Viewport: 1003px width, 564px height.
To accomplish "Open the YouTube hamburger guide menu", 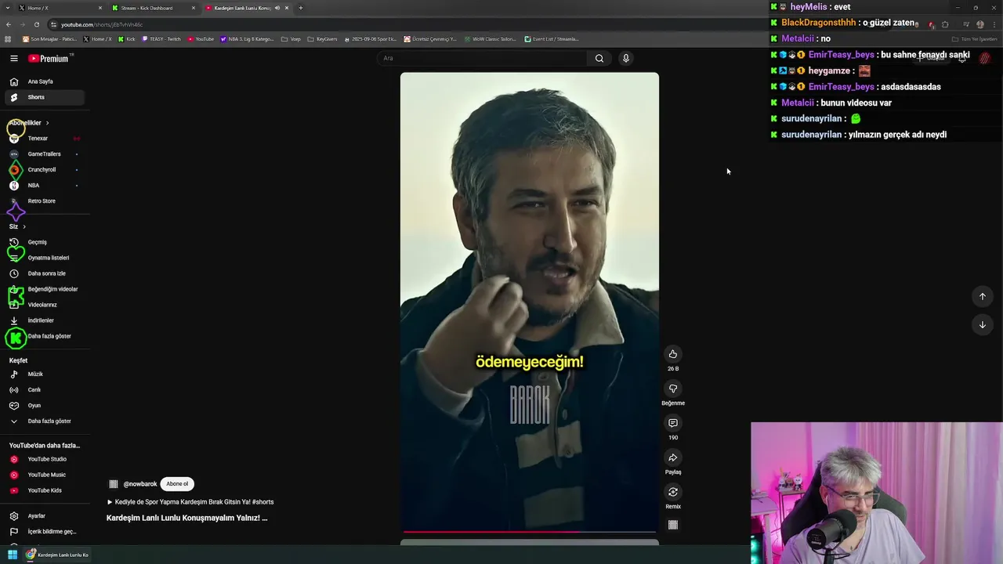I will click(x=13, y=58).
